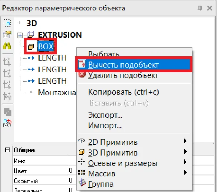Screen dimensions: 217x192
Task: Expand the EXTRUSION tree node
Action: click(x=20, y=35)
